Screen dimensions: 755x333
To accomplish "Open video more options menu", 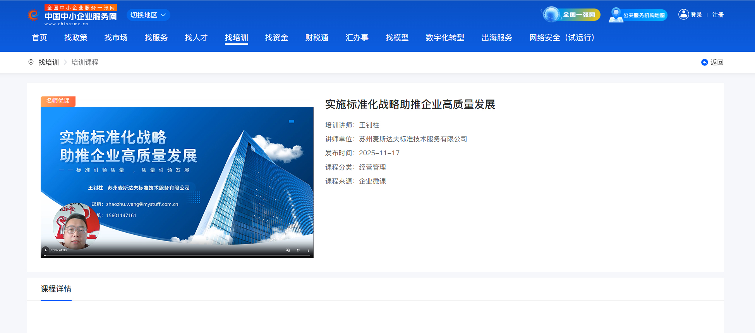I will pyautogui.click(x=308, y=250).
